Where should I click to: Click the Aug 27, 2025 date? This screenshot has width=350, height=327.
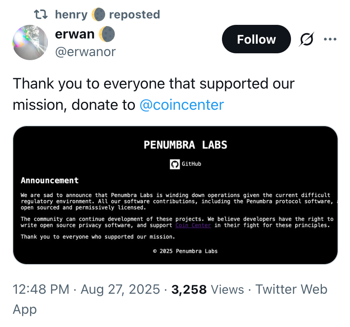(x=120, y=289)
